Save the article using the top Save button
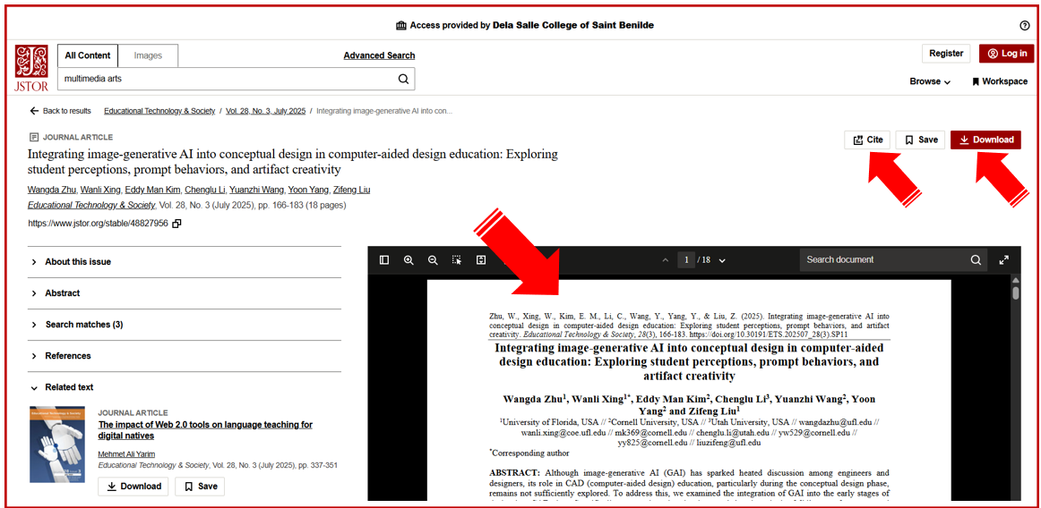 tap(920, 140)
